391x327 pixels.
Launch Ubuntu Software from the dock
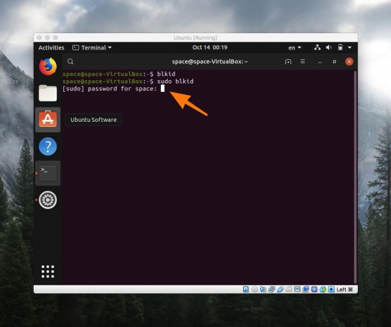[x=48, y=119]
